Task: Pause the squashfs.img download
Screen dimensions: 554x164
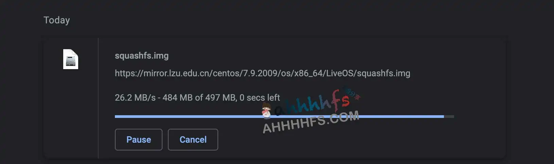Action: [x=139, y=140]
